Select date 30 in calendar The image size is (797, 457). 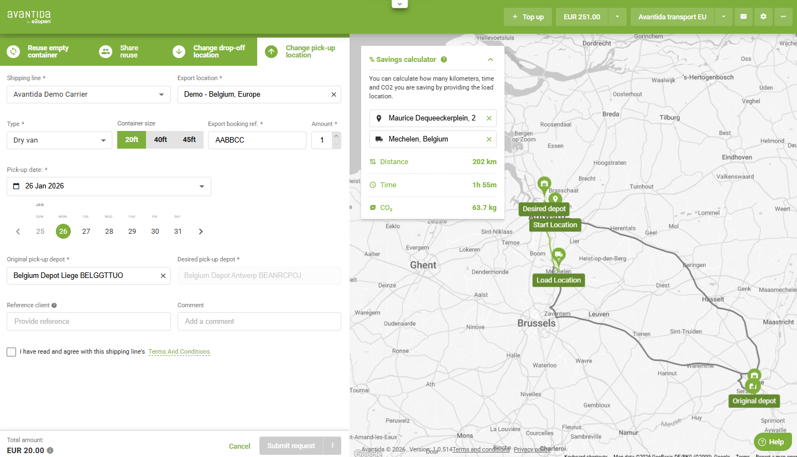click(x=155, y=232)
